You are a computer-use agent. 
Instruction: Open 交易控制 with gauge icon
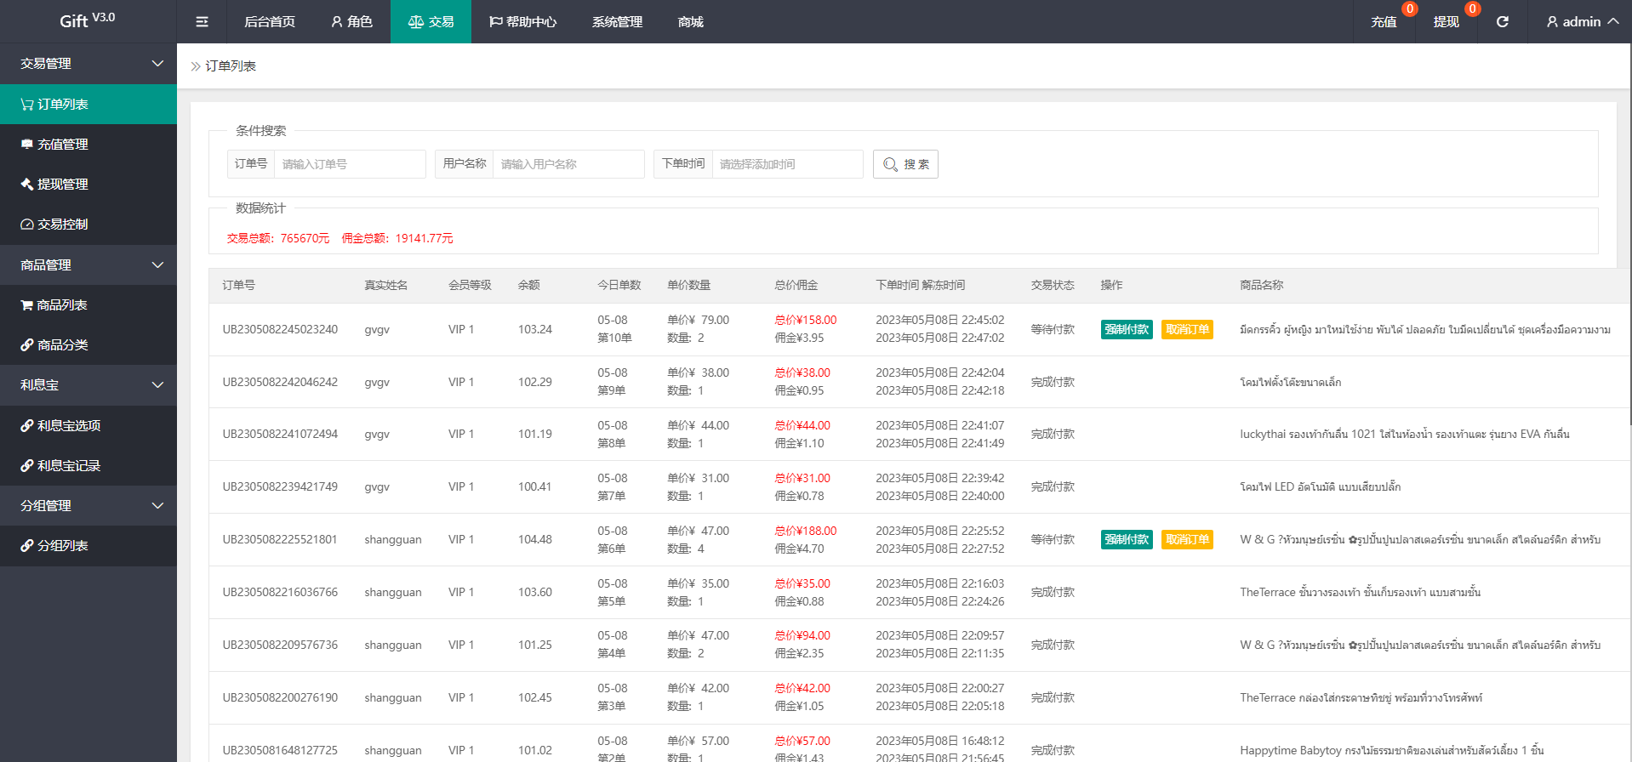pyautogui.click(x=62, y=225)
